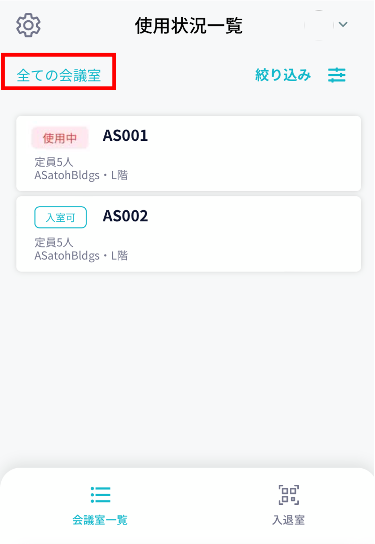Click the 使用状況一覧 page title

click(189, 26)
